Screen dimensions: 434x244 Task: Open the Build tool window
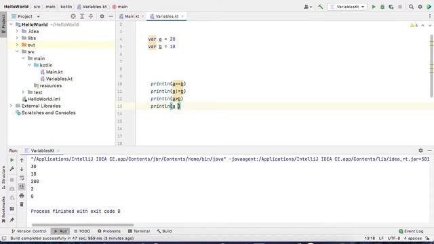164,231
